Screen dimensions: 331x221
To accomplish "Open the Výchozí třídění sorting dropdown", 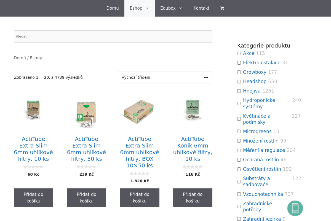I will click(x=165, y=78).
